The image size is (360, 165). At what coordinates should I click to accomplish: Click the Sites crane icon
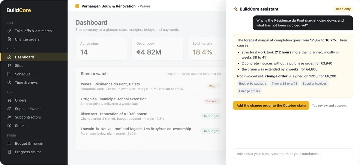9,65
